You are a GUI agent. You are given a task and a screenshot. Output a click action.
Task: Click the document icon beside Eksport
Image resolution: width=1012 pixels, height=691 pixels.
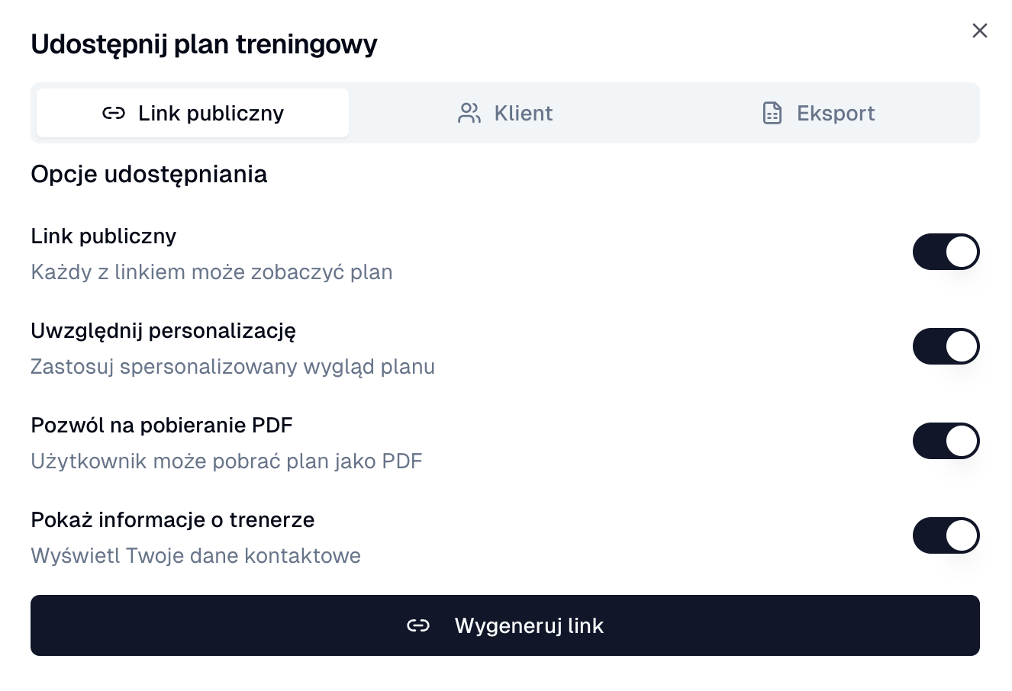[x=772, y=112]
